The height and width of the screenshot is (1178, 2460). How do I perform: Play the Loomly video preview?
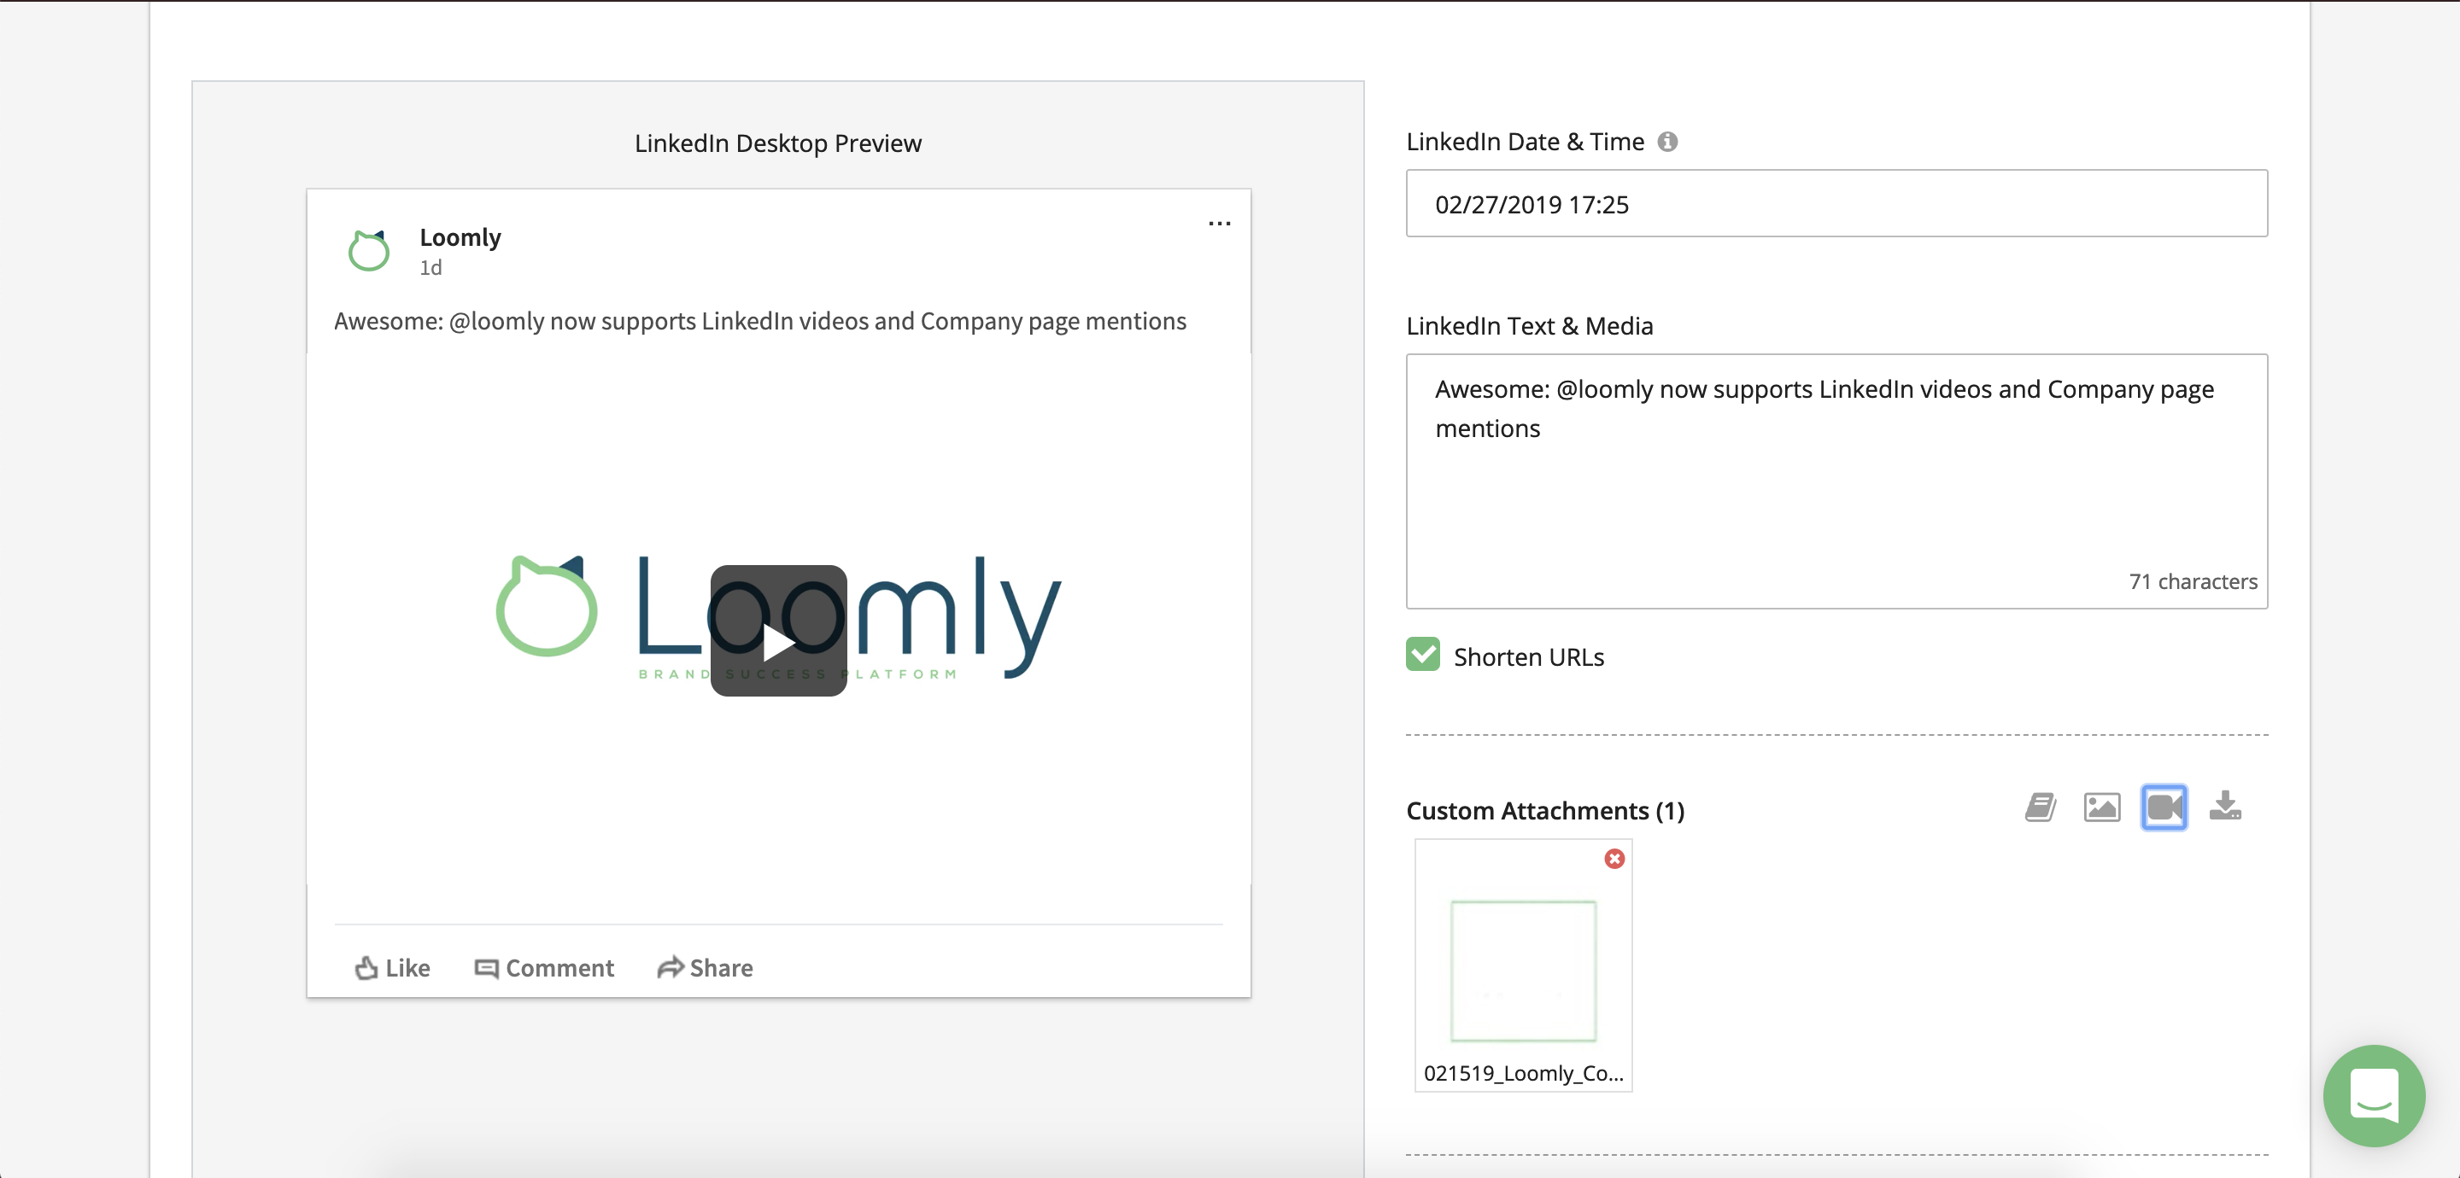click(778, 631)
